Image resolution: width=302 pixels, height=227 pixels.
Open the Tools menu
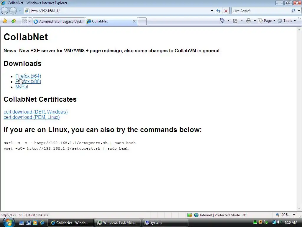pyautogui.click(x=287, y=21)
